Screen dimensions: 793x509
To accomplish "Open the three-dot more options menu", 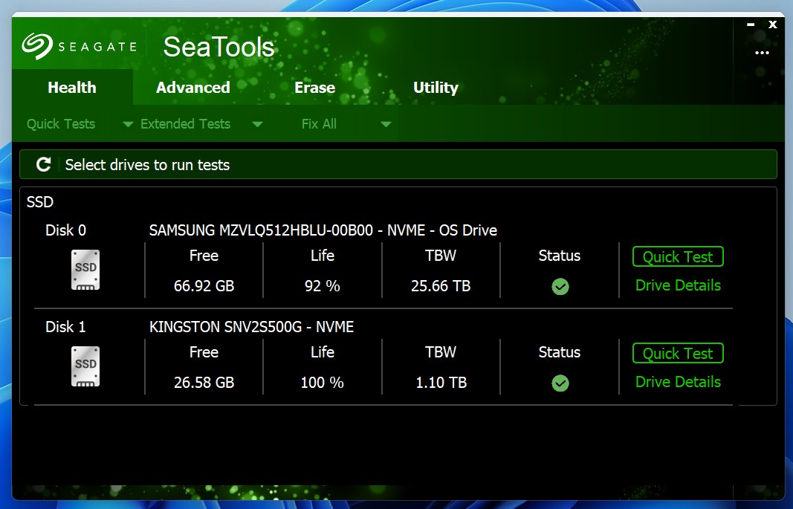I will (x=762, y=53).
